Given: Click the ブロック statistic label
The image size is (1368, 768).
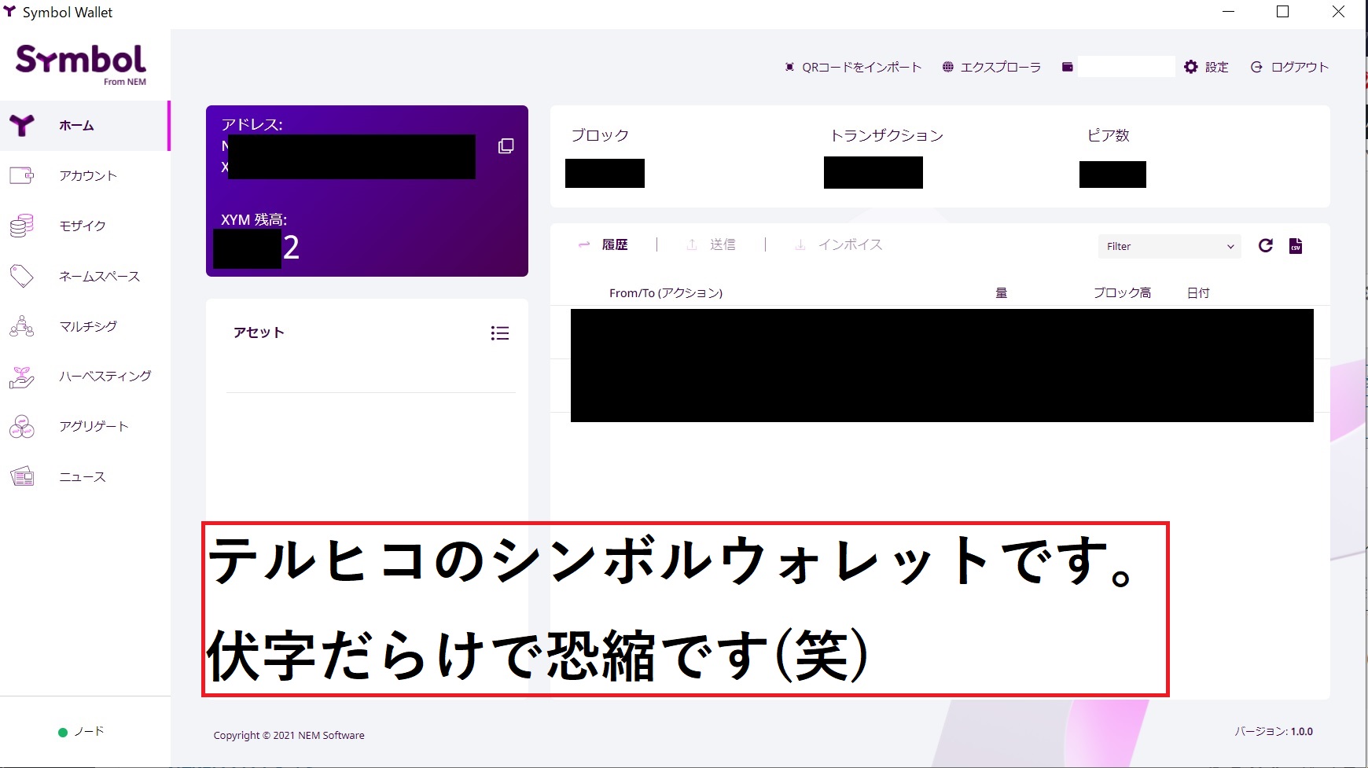Looking at the screenshot, I should [x=600, y=135].
